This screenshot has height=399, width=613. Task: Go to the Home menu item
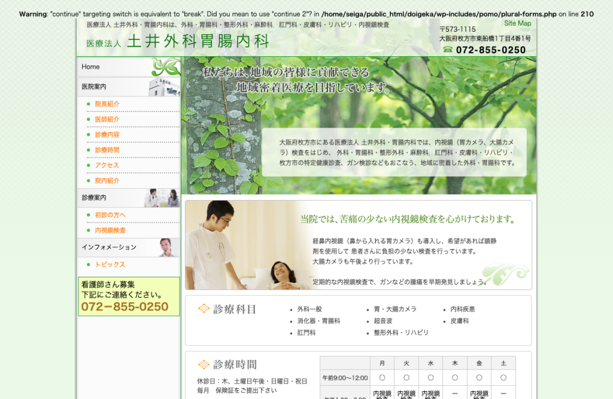pyautogui.click(x=90, y=67)
